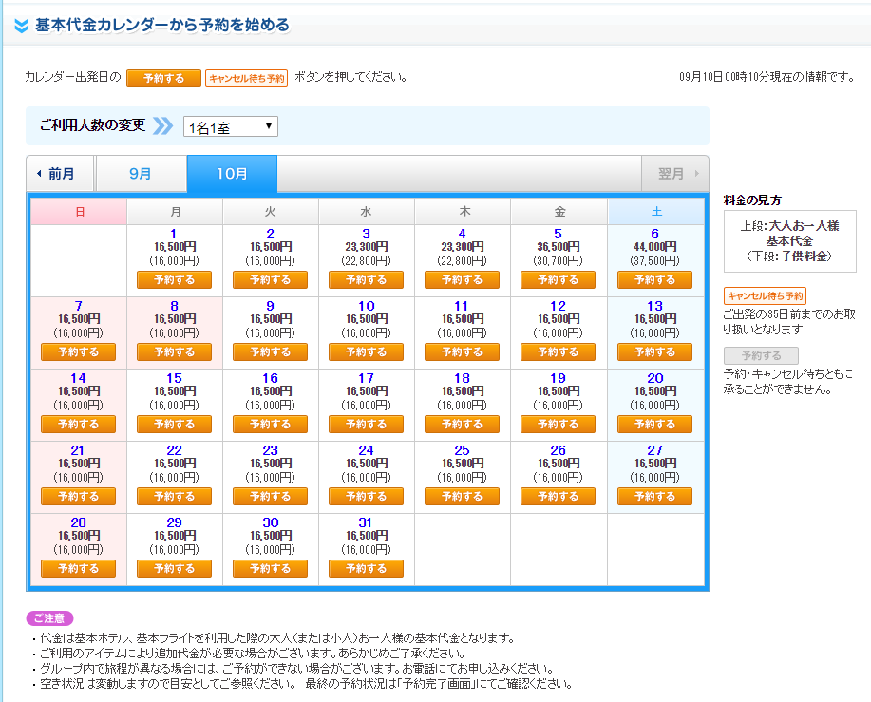Click the 水 Wednesday column header
The width and height of the screenshot is (871, 702).
pos(366,212)
